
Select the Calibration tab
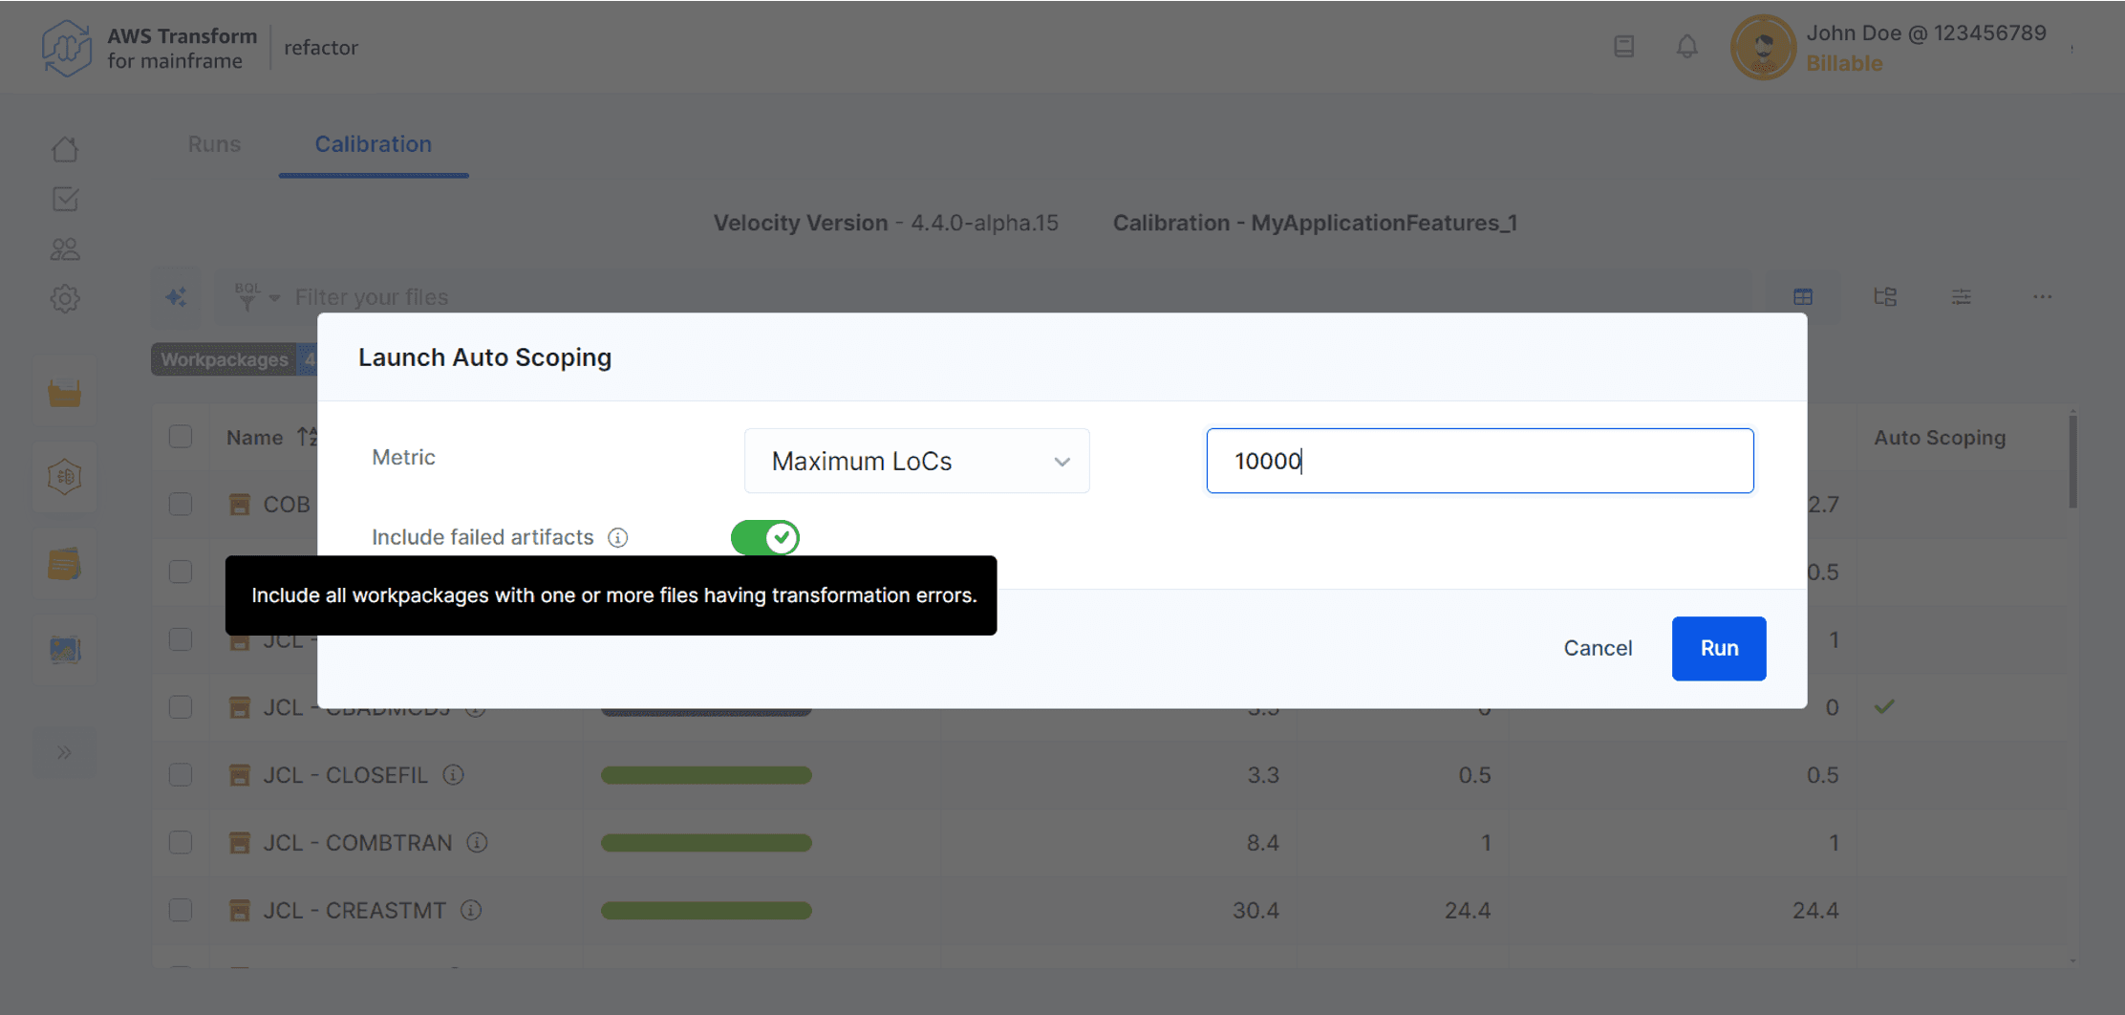[x=373, y=144]
